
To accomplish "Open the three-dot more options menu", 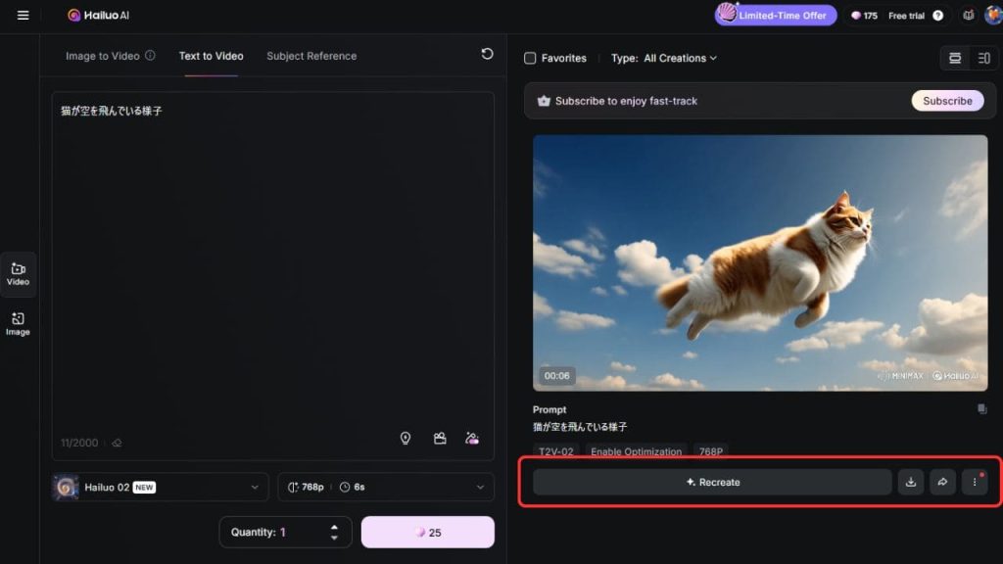I will click(x=974, y=482).
